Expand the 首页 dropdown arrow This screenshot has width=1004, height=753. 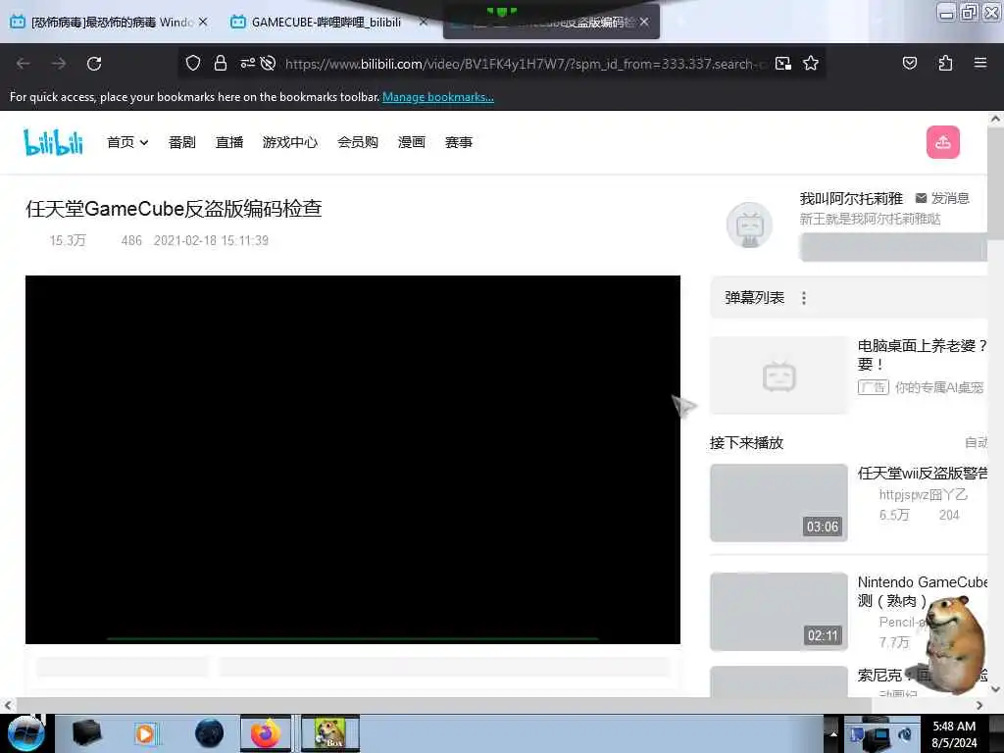coord(144,143)
